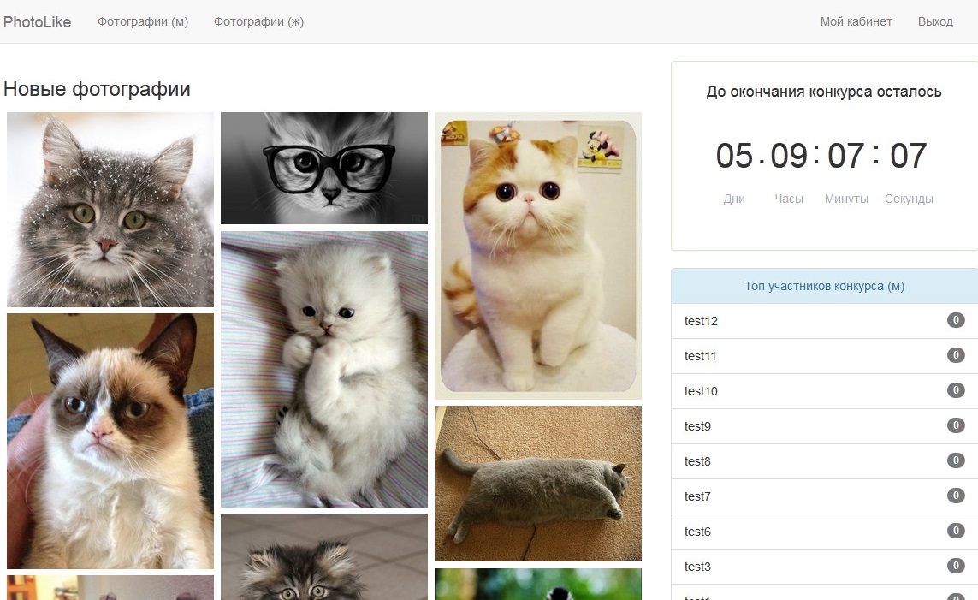
Task: Click the Минуты label in the countdown
Action: (846, 199)
